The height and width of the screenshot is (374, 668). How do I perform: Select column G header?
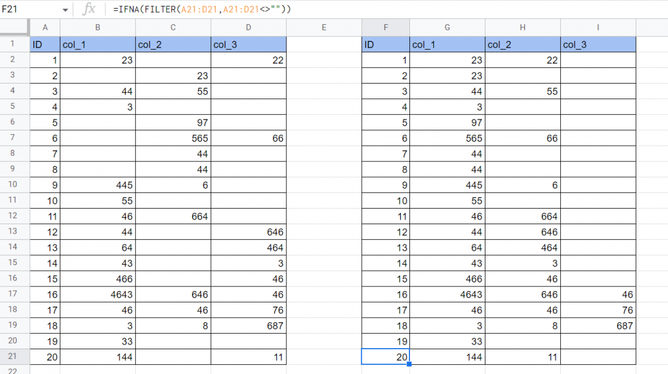tap(447, 27)
